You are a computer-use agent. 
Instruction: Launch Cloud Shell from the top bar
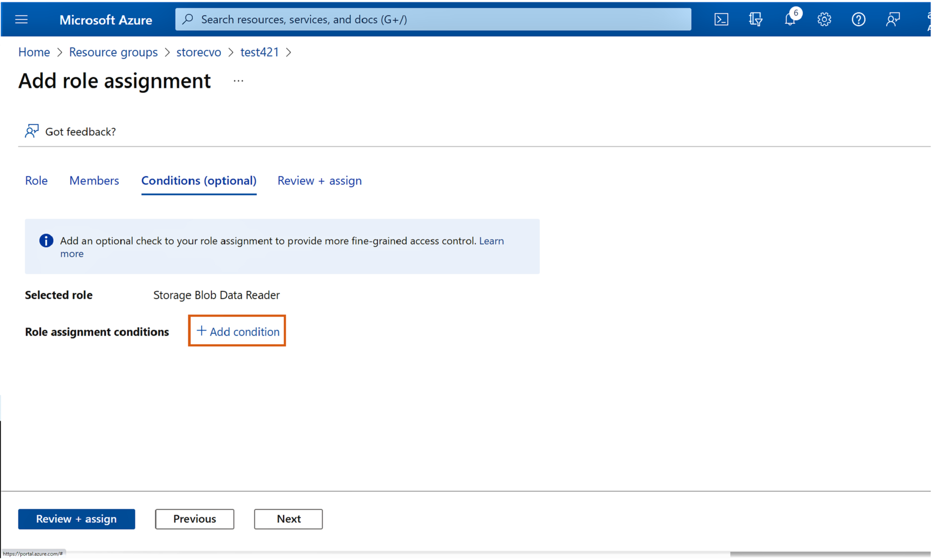pyautogui.click(x=721, y=19)
